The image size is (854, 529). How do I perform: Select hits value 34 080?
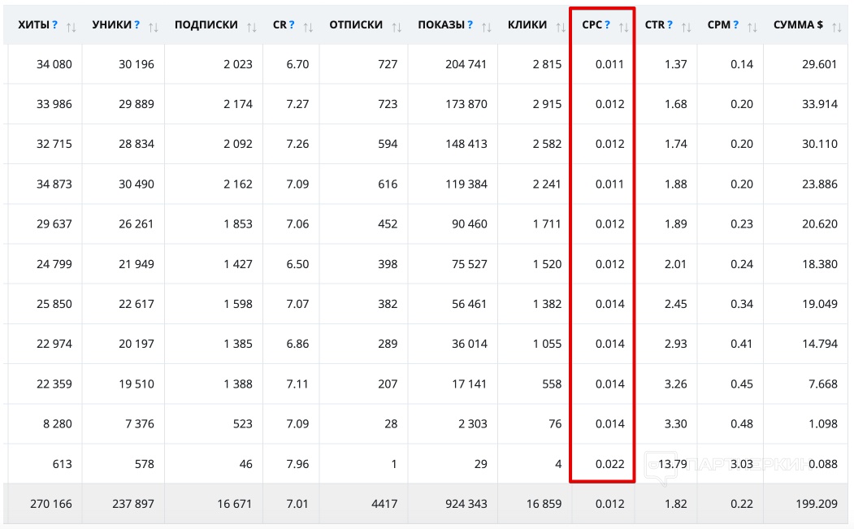[54, 64]
